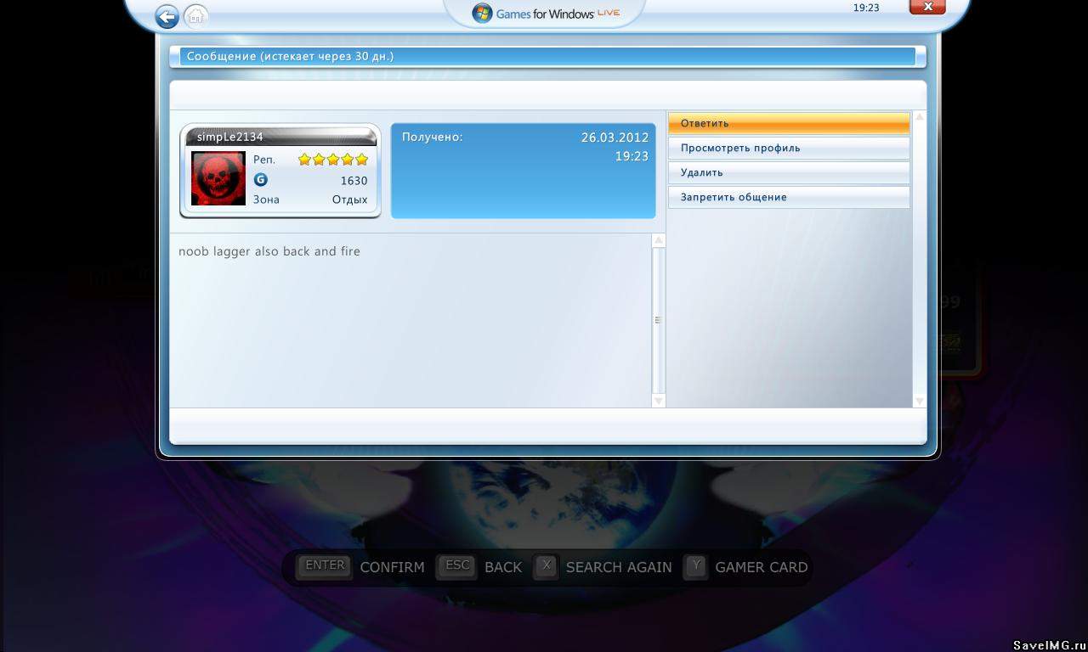Screen dimensions: 1088x652
Task: Click the Зона label
Action: (x=266, y=200)
